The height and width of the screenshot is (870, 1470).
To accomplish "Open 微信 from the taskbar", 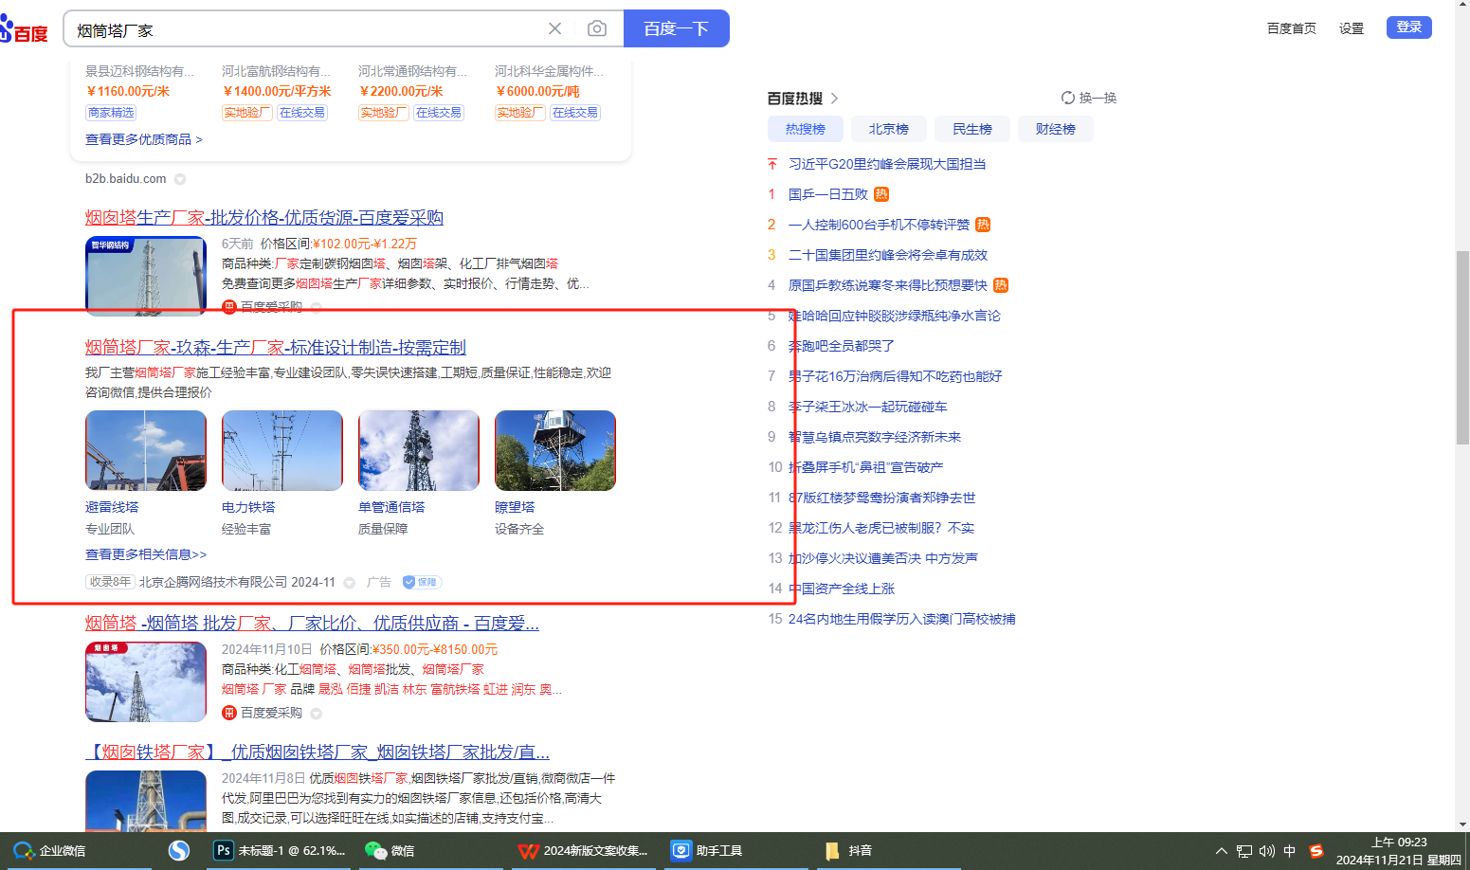I will [390, 850].
